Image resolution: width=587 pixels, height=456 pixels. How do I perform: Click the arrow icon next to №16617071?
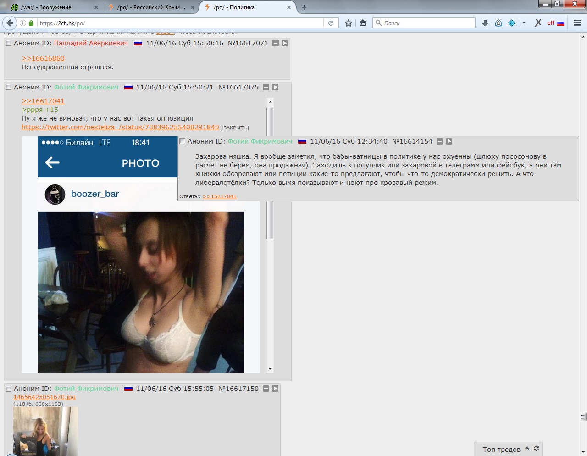(285, 43)
